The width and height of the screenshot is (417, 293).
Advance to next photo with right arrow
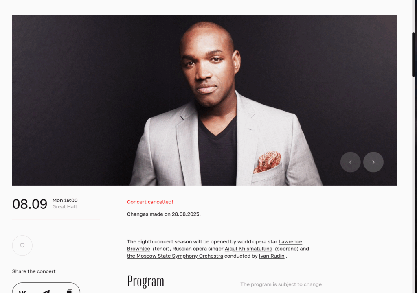tap(373, 162)
